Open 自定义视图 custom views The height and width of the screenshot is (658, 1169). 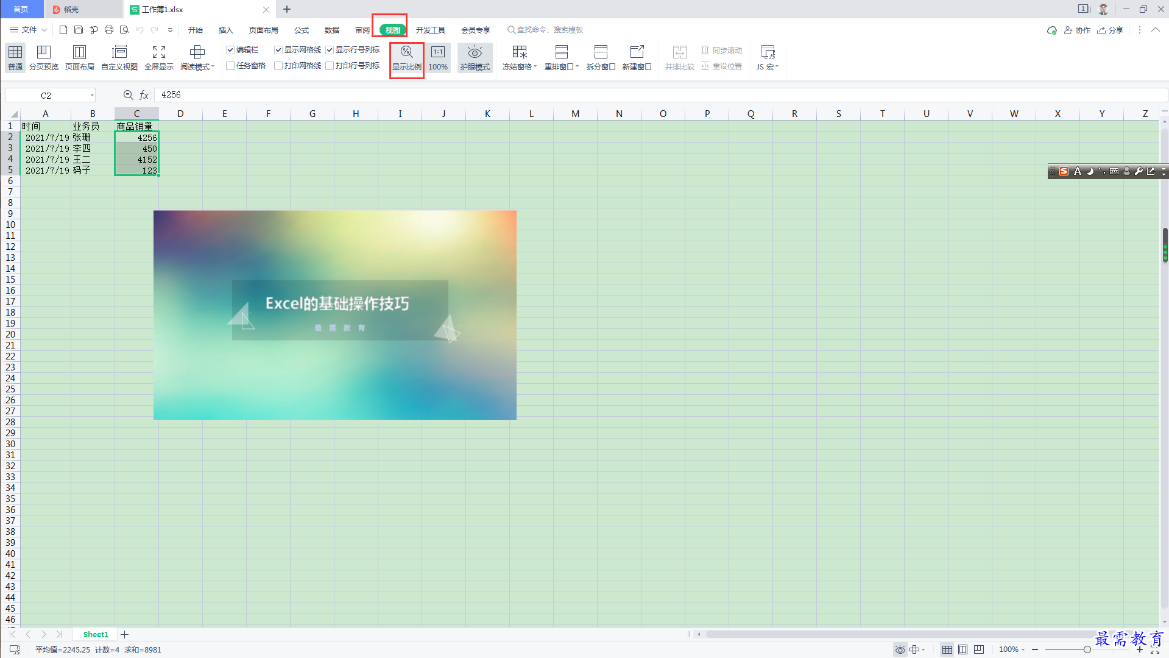click(x=119, y=58)
